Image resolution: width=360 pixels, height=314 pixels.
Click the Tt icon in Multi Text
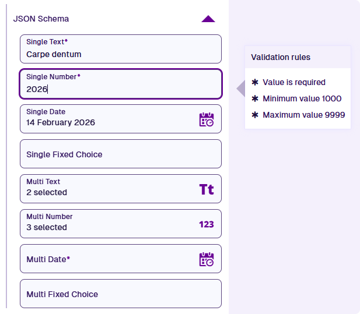(x=207, y=189)
